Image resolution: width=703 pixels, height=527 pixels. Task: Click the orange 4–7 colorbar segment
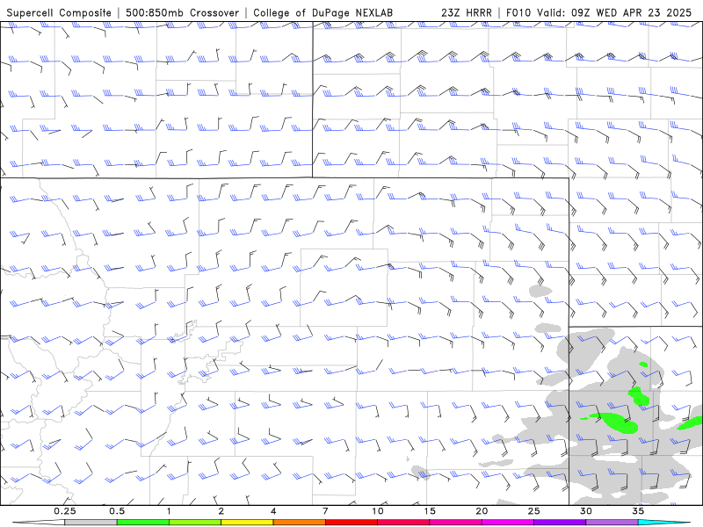[299, 523]
